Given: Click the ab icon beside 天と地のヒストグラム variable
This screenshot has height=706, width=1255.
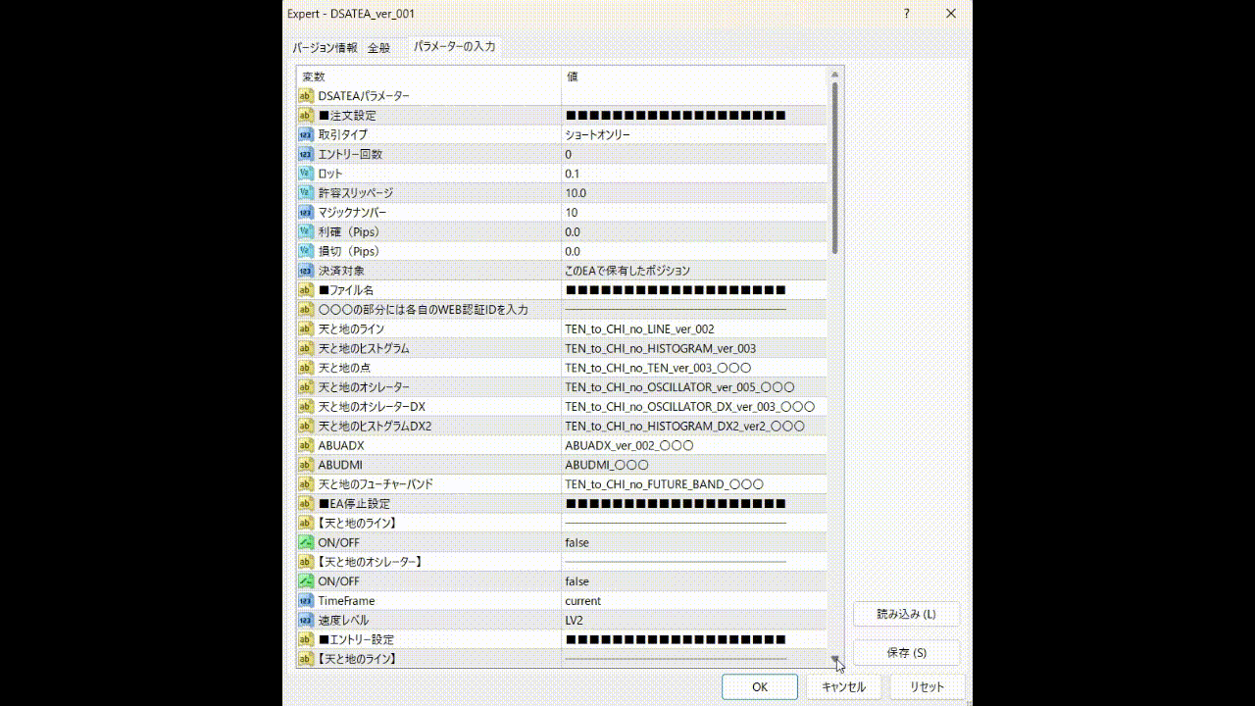Looking at the screenshot, I should tap(306, 348).
